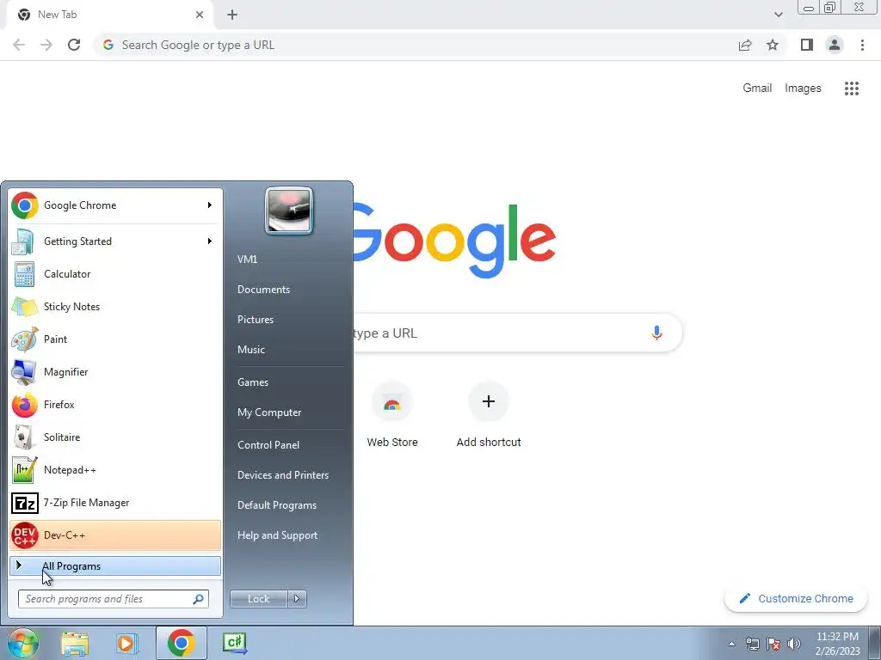This screenshot has height=660, width=881.
Task: Open Windows Explorer from the taskbar
Action: click(x=75, y=643)
